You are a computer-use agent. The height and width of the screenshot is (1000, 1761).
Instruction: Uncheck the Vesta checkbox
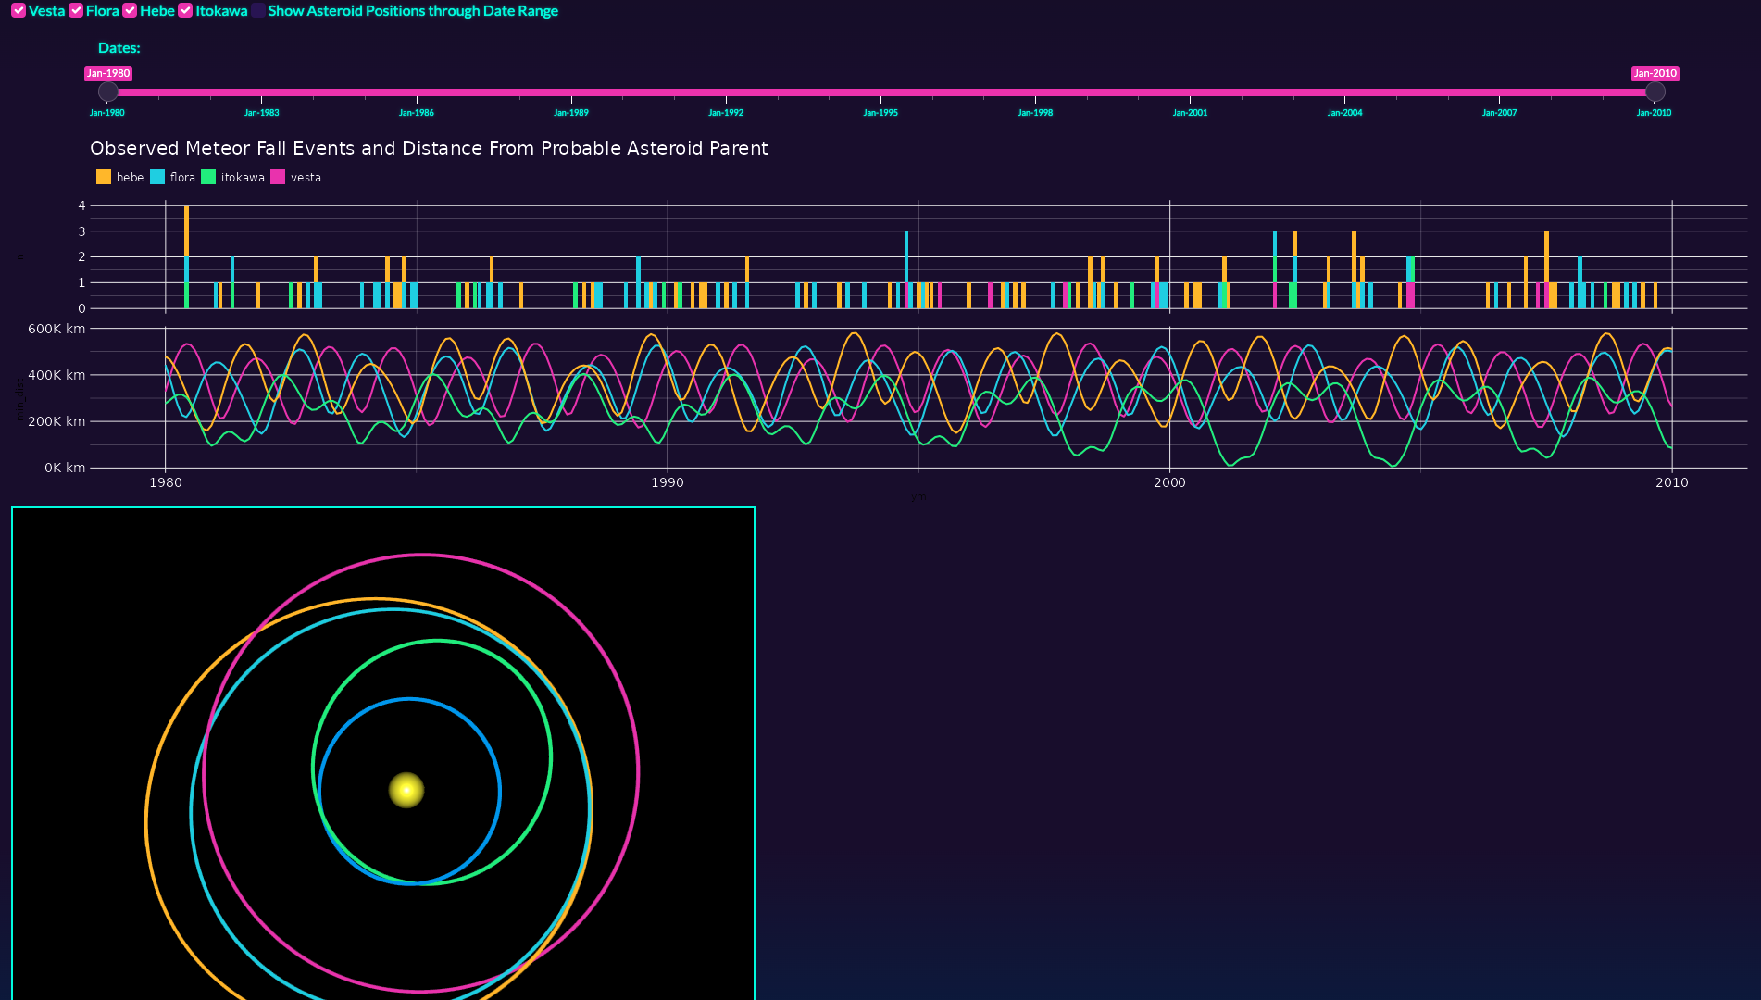click(x=19, y=11)
